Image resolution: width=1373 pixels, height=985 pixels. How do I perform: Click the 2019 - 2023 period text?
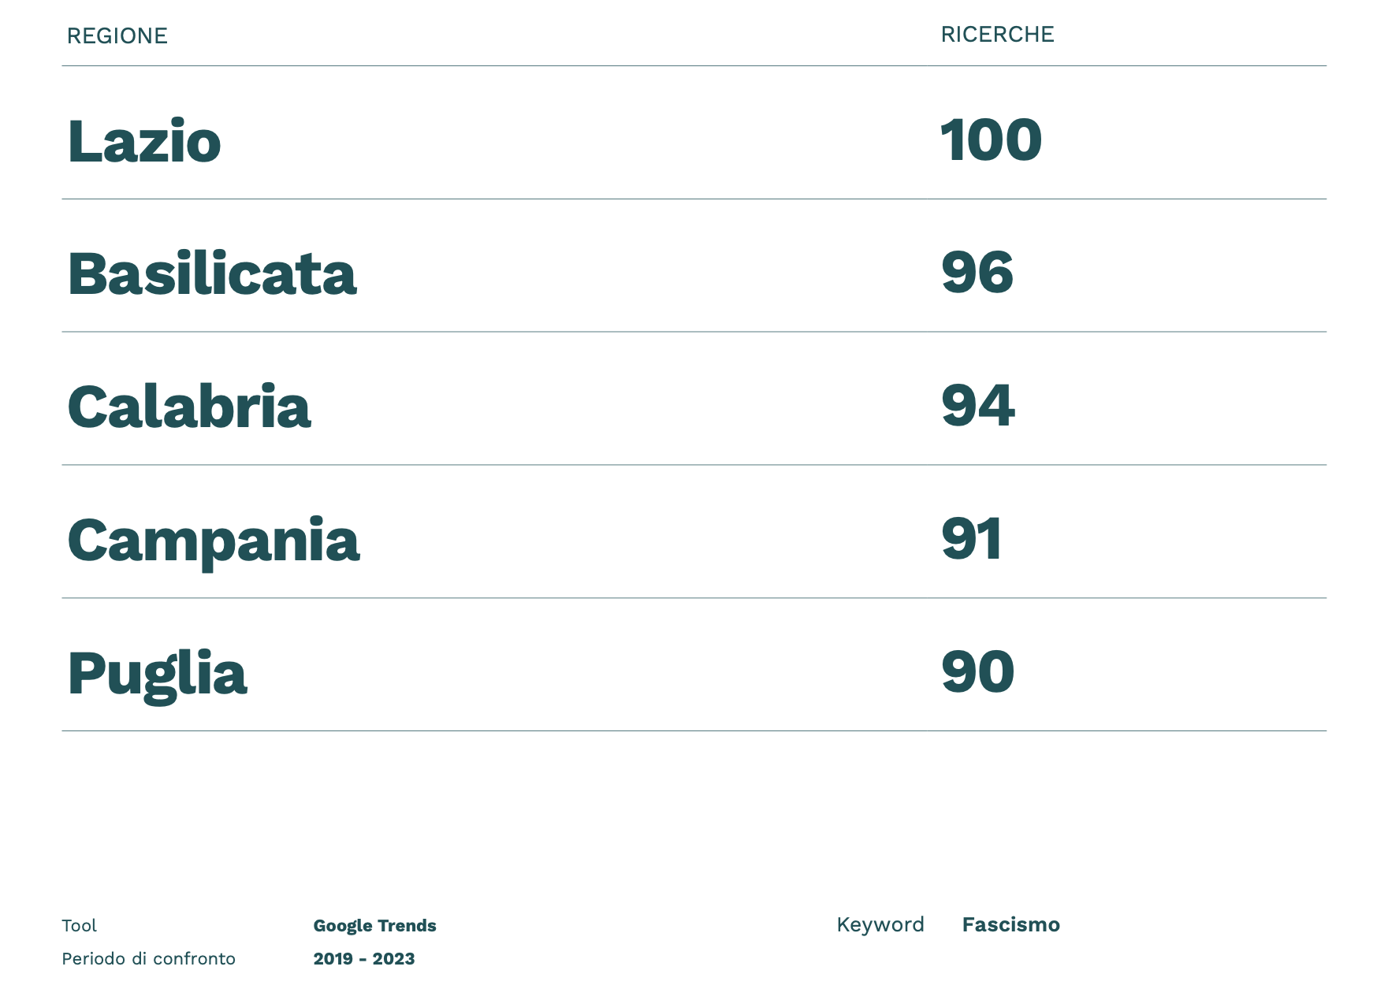(364, 959)
